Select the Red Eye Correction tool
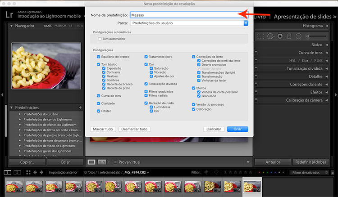Viewport: 338px width, 197px height. click(x=280, y=36)
